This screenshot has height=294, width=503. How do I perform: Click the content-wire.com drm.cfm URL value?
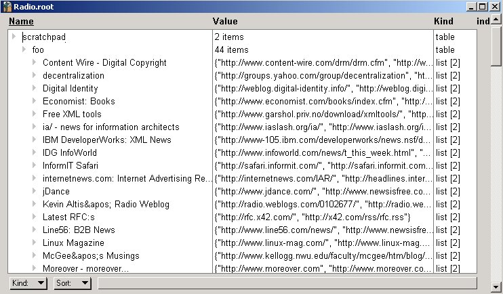pos(323,62)
